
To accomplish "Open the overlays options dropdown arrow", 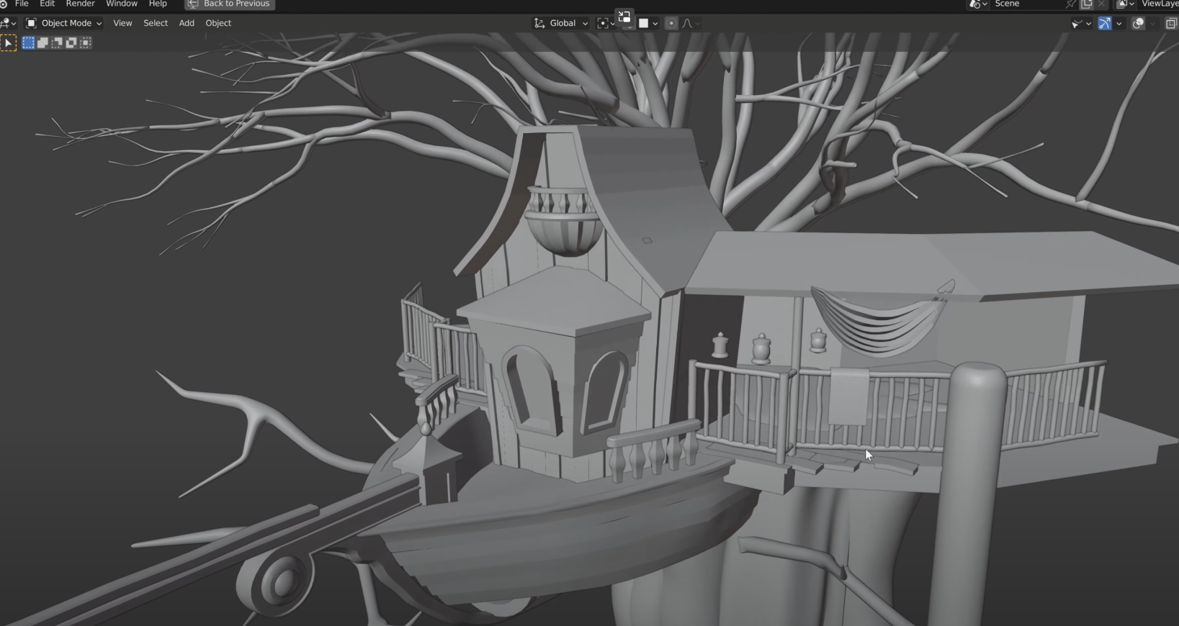I will click(x=1152, y=24).
